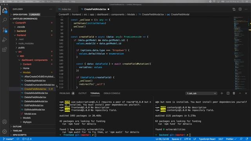Click the Prettier status indicator
This screenshot has height=141, width=251.
(x=231, y=139)
